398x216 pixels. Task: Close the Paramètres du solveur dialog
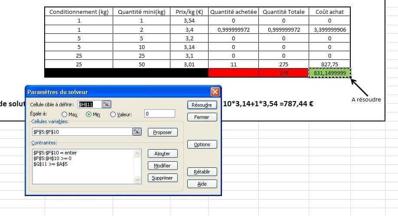point(215,92)
